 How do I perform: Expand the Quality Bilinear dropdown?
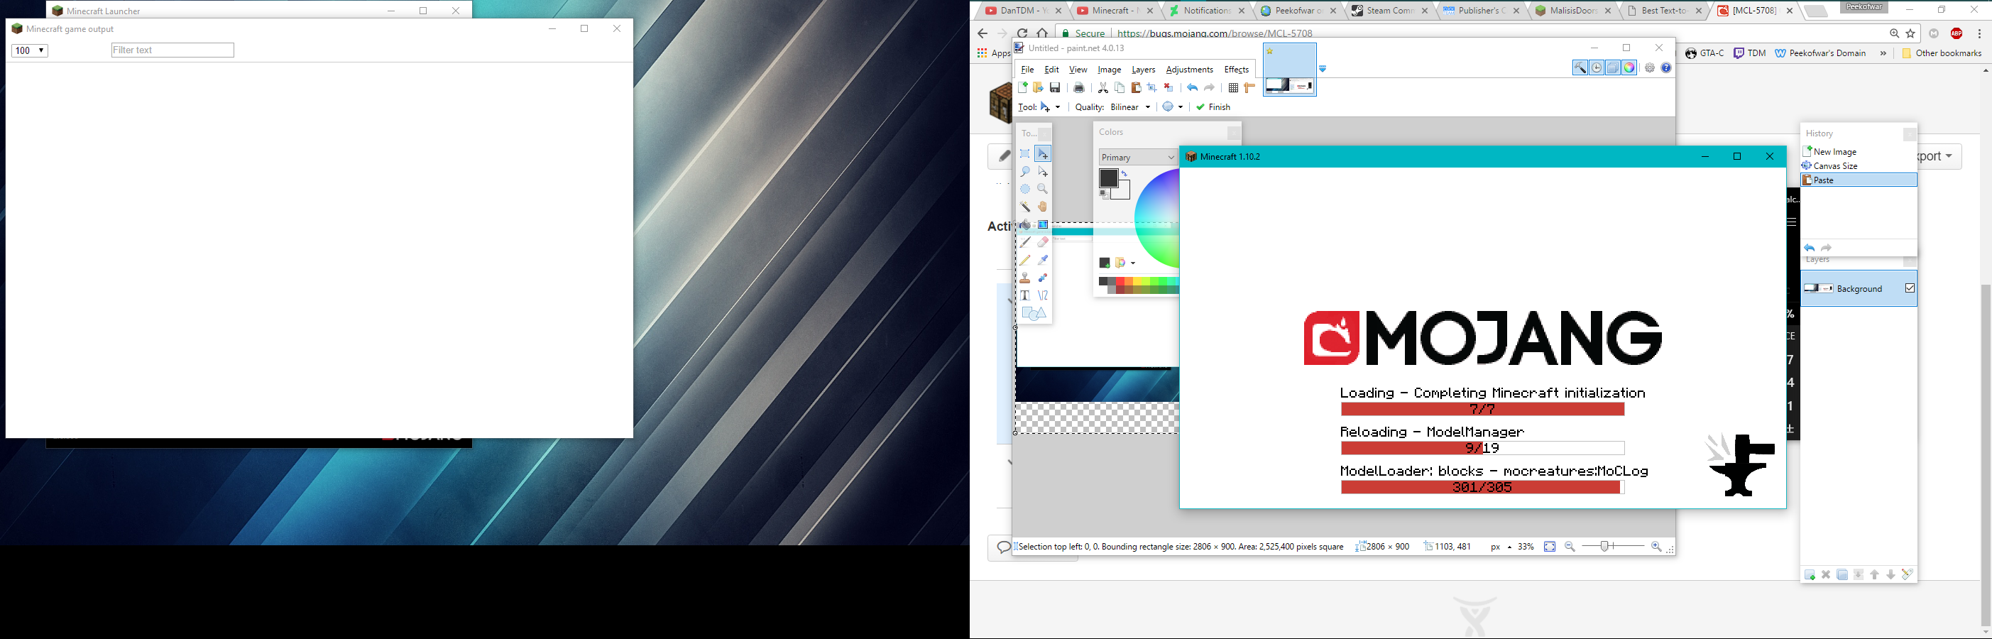(x=1131, y=107)
